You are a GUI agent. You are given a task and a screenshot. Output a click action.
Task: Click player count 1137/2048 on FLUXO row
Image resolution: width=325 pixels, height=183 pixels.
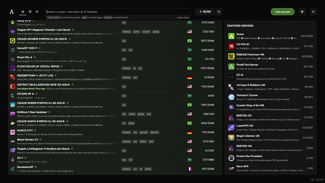[207, 68]
